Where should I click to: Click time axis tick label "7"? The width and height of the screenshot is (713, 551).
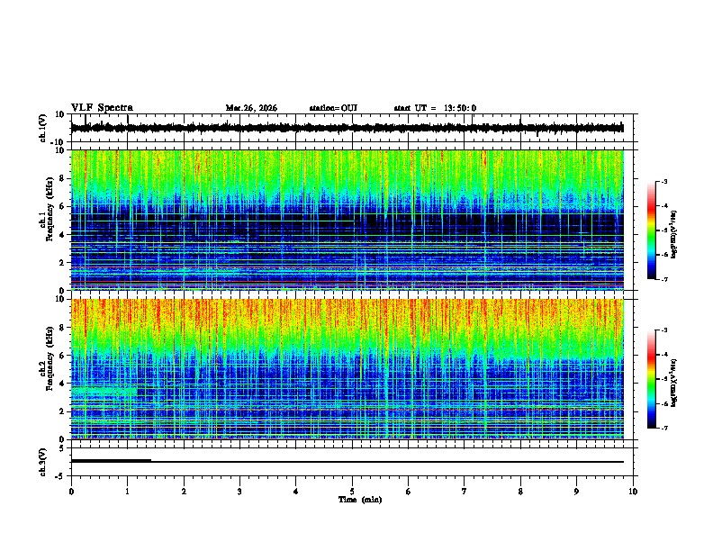(465, 492)
